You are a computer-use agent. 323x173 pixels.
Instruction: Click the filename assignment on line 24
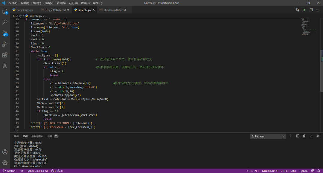(x=55, y=23)
